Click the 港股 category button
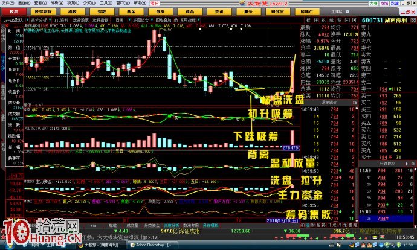Image resolution: width=417 pixels, height=250 pixels. pos(73,11)
